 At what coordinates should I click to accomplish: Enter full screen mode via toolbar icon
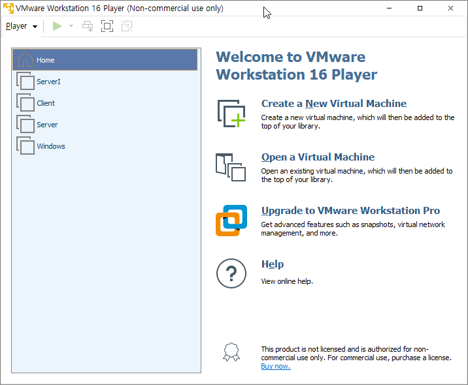point(107,26)
